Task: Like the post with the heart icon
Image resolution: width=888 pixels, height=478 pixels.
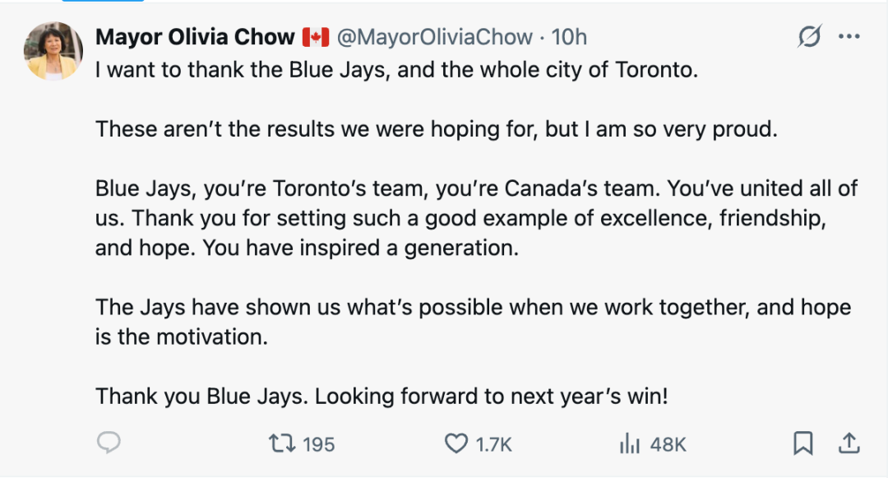Action: pos(456,443)
